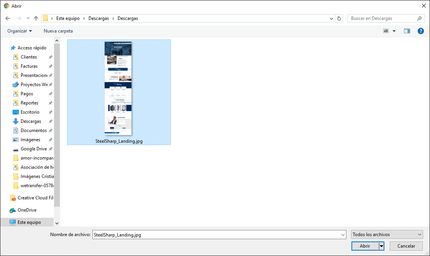Open Documentos in the sidebar
The width and height of the screenshot is (430, 256).
coord(33,130)
